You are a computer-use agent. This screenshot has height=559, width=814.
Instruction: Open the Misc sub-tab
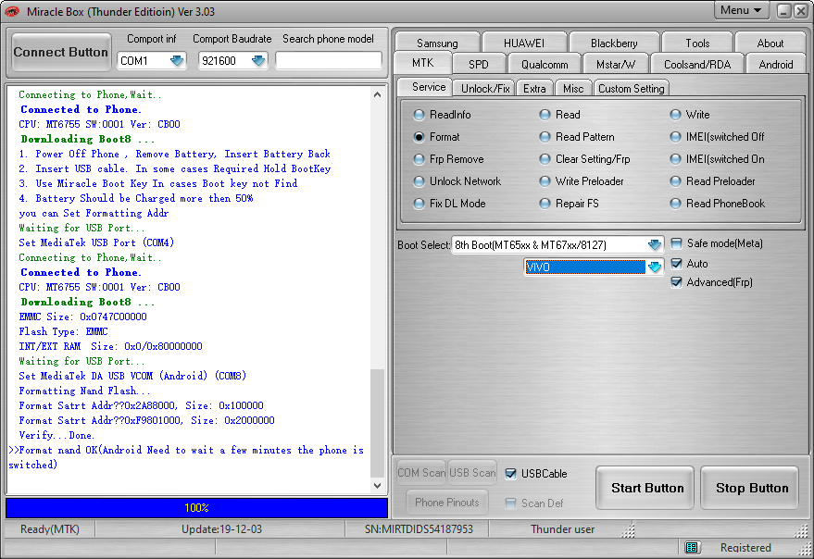573,89
